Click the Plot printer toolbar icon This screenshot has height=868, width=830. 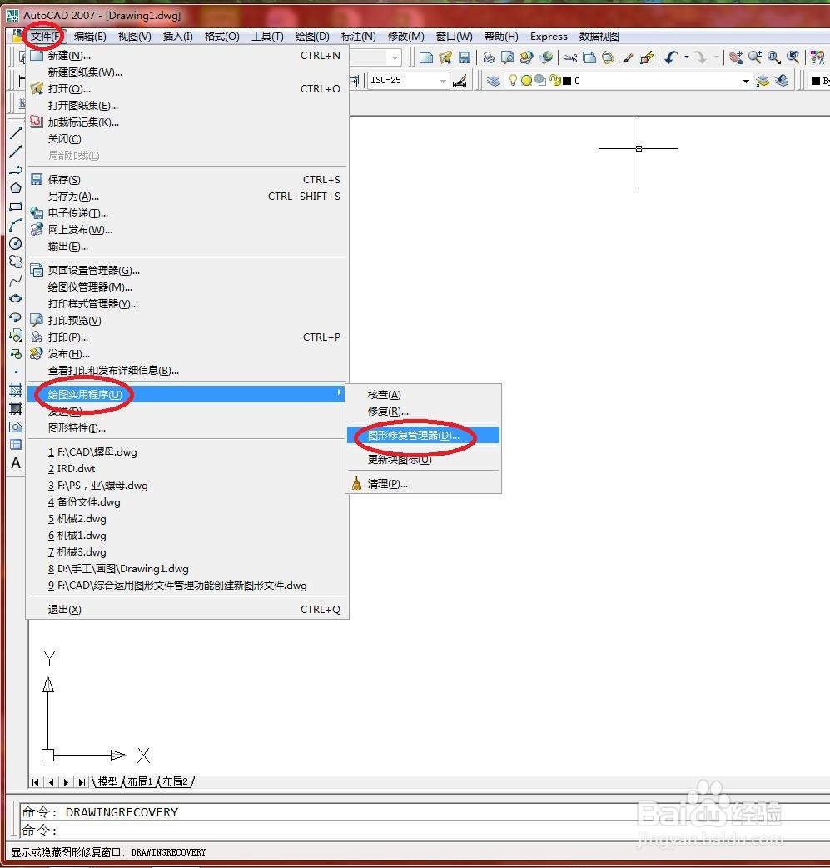489,57
